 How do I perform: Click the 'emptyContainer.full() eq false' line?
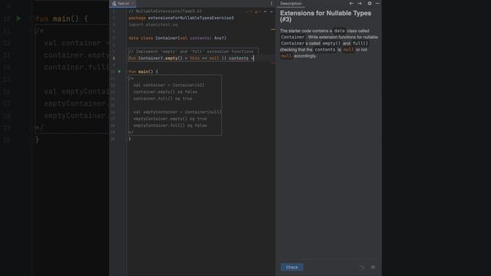(170, 126)
